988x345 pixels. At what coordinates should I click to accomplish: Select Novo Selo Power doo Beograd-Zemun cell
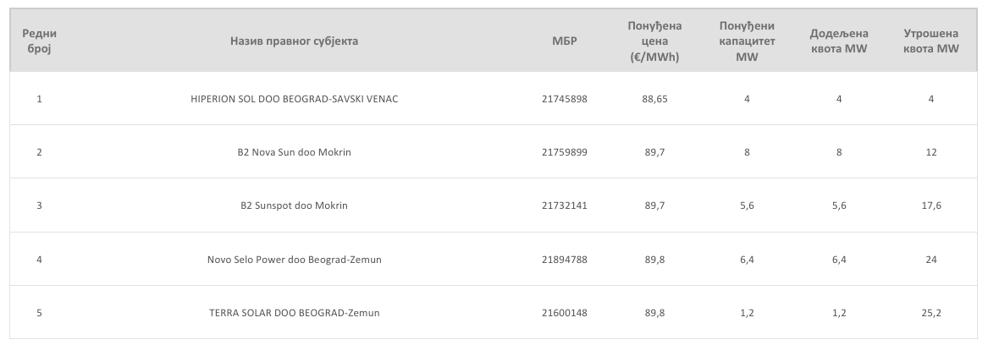tap(294, 260)
